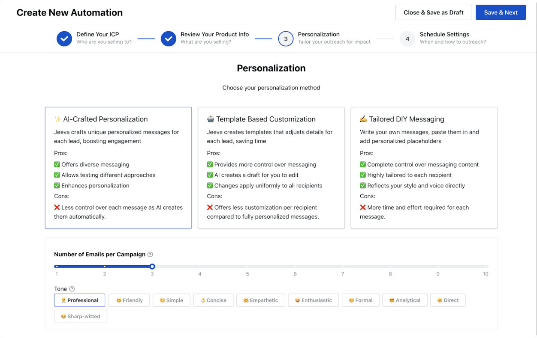Click the robot icon on Template Based Customization

click(211, 119)
